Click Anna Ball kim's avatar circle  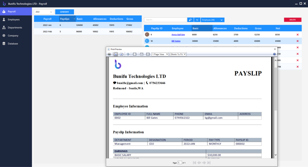click(x=147, y=35)
